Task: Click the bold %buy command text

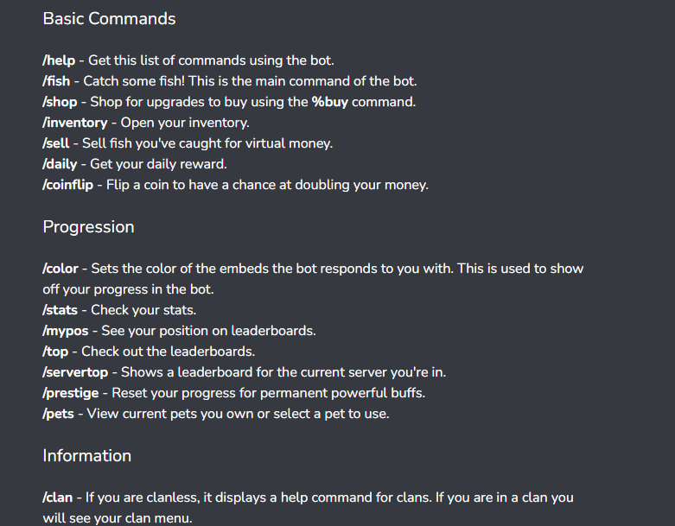Action: [330, 102]
